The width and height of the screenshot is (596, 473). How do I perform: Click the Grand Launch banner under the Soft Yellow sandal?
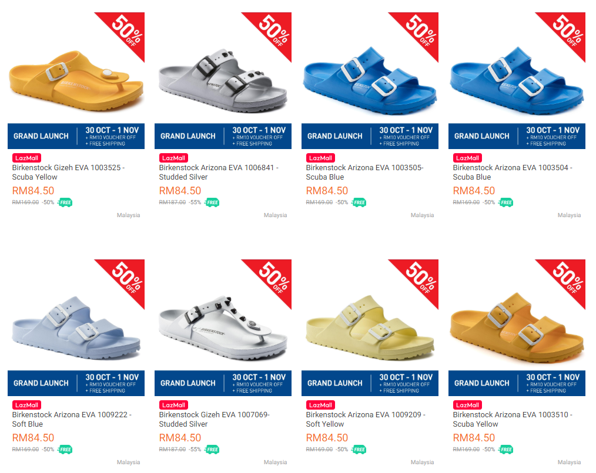point(370,383)
